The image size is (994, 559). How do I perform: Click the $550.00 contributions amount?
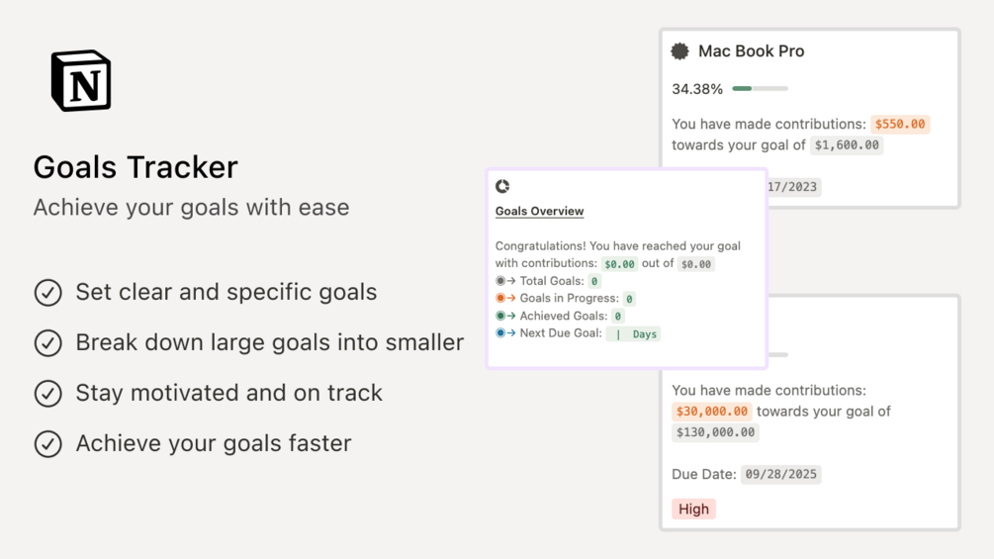click(x=900, y=124)
